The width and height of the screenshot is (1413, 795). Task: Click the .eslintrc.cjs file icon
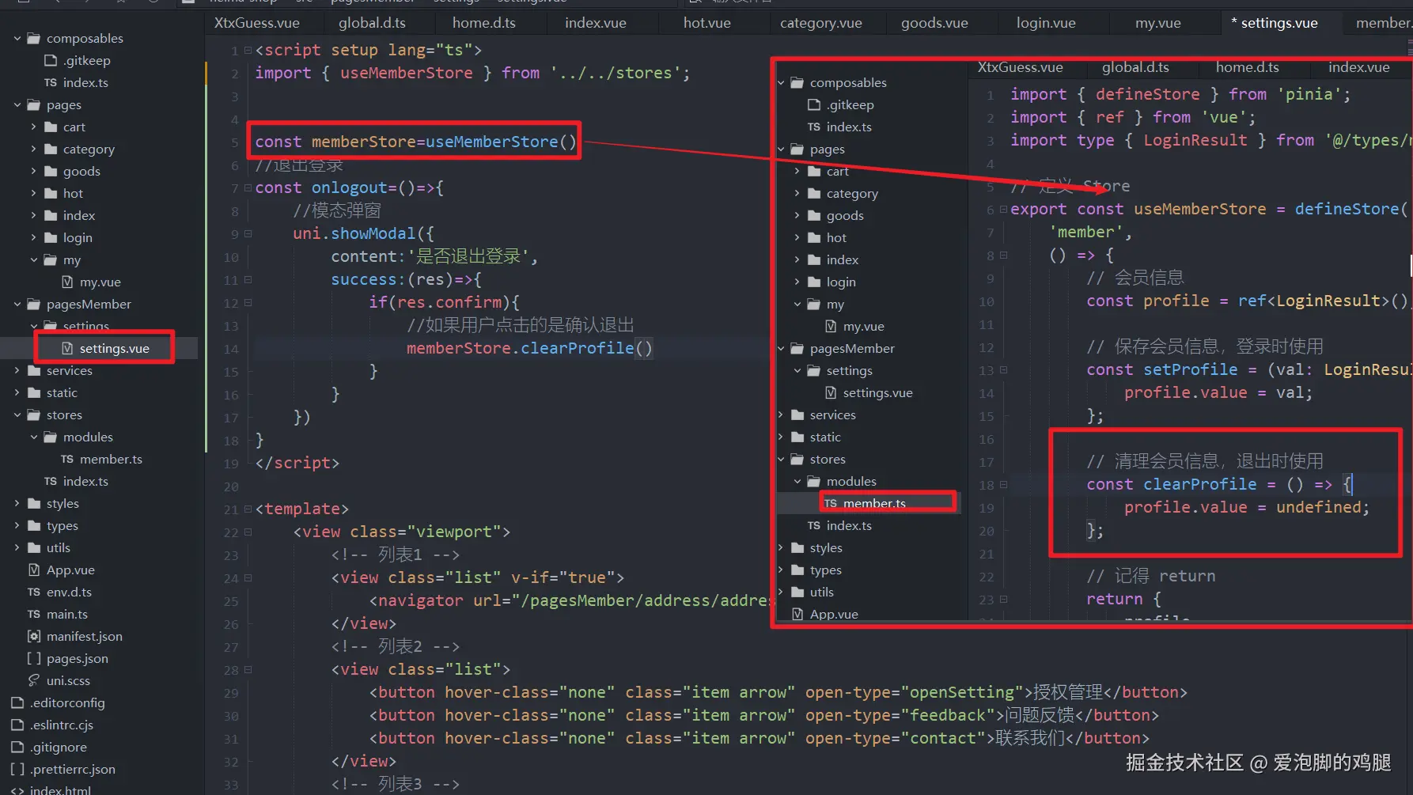coord(17,725)
